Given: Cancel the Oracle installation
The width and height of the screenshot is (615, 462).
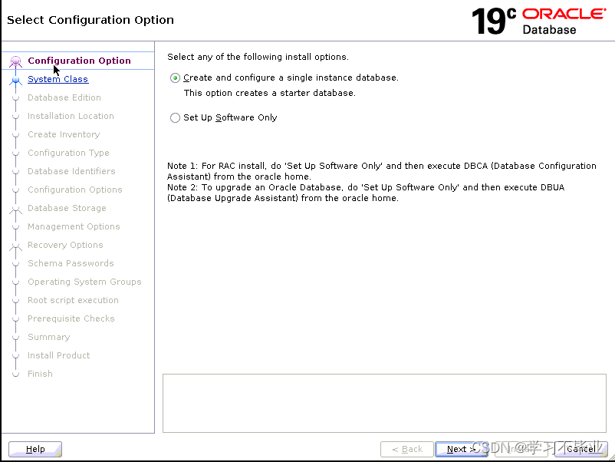Looking at the screenshot, I should click(580, 449).
